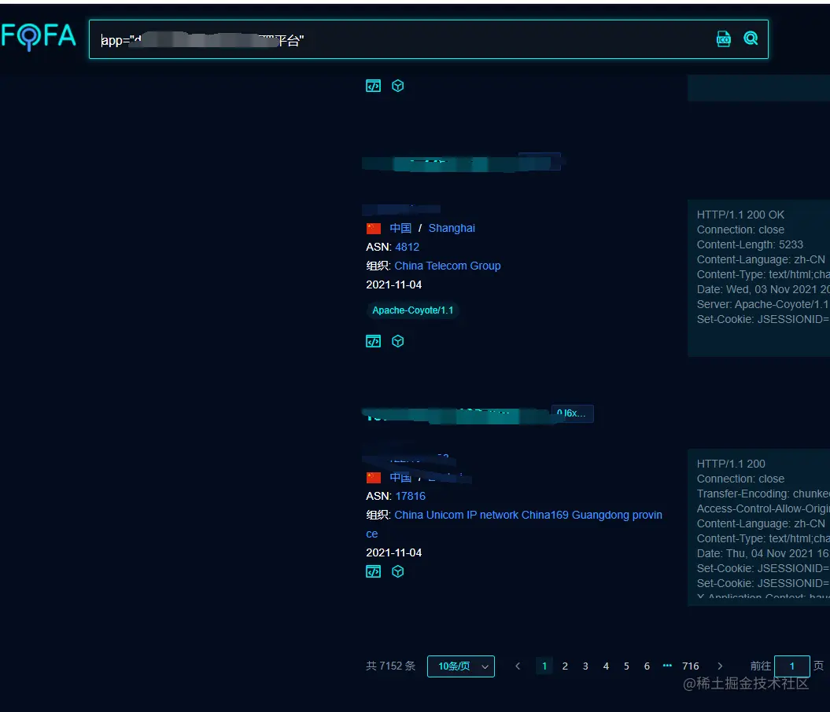Screen dimensions: 830x712
Task: Click the cube icon of the China Unicom result
Action: click(x=397, y=571)
